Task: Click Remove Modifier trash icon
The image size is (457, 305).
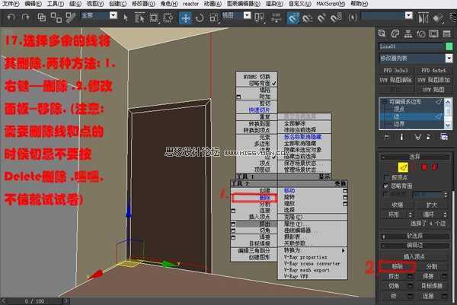Action: pos(428,137)
